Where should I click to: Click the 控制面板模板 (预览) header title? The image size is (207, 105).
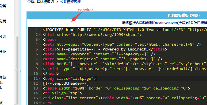pyautogui.click(x=184, y=15)
